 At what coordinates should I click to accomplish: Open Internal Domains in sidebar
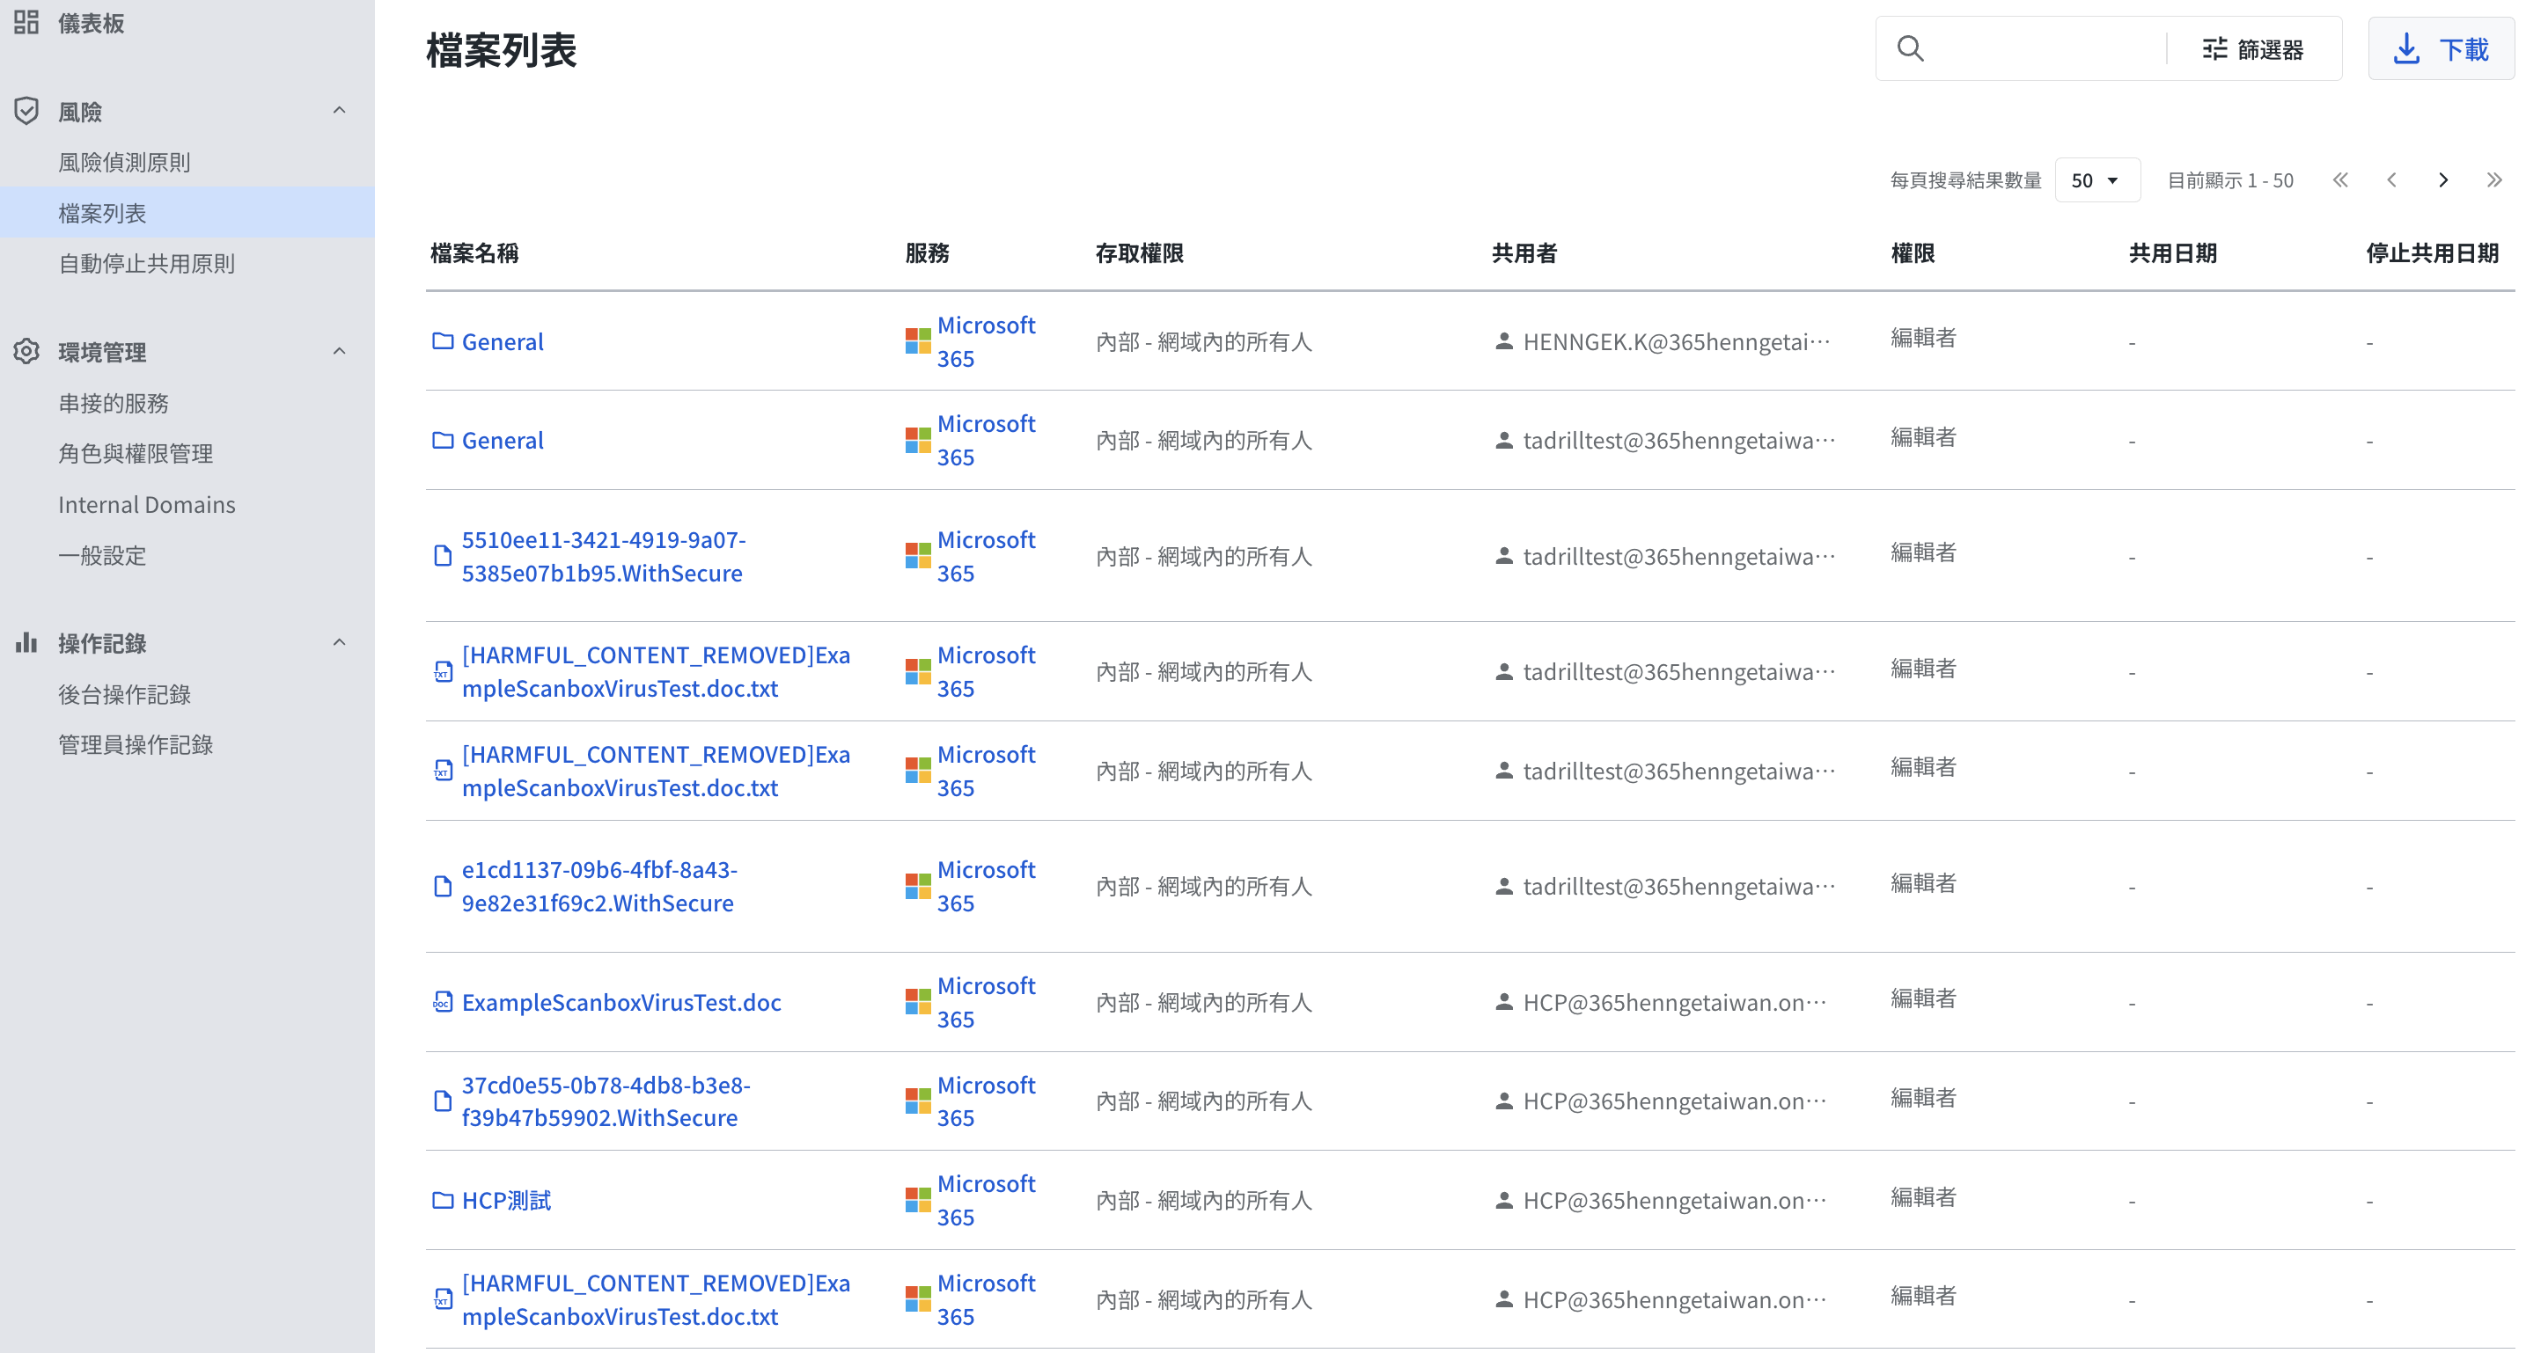pyautogui.click(x=146, y=504)
